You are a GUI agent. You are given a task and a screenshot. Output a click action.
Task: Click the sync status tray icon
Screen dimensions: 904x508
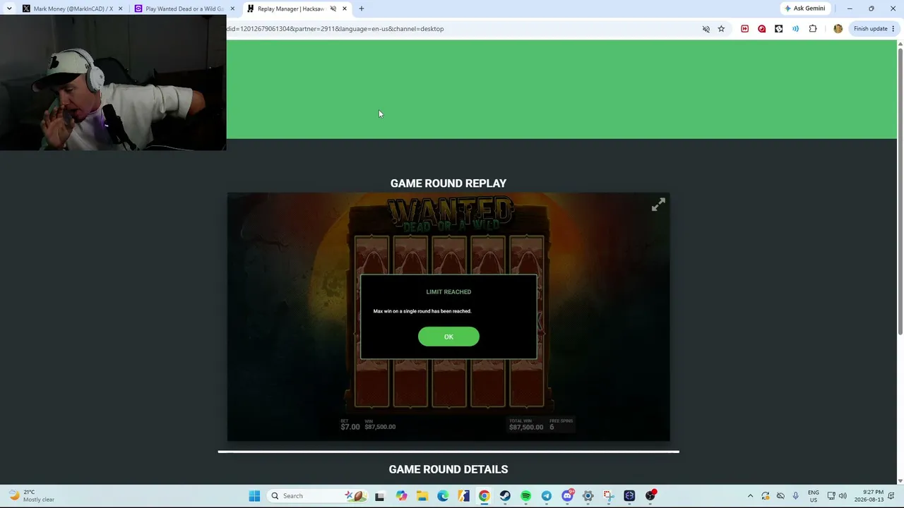[766, 496]
